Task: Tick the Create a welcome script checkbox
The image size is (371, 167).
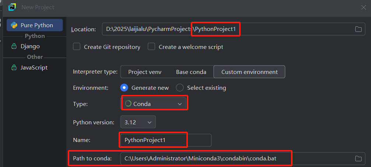Action: click(x=151, y=47)
